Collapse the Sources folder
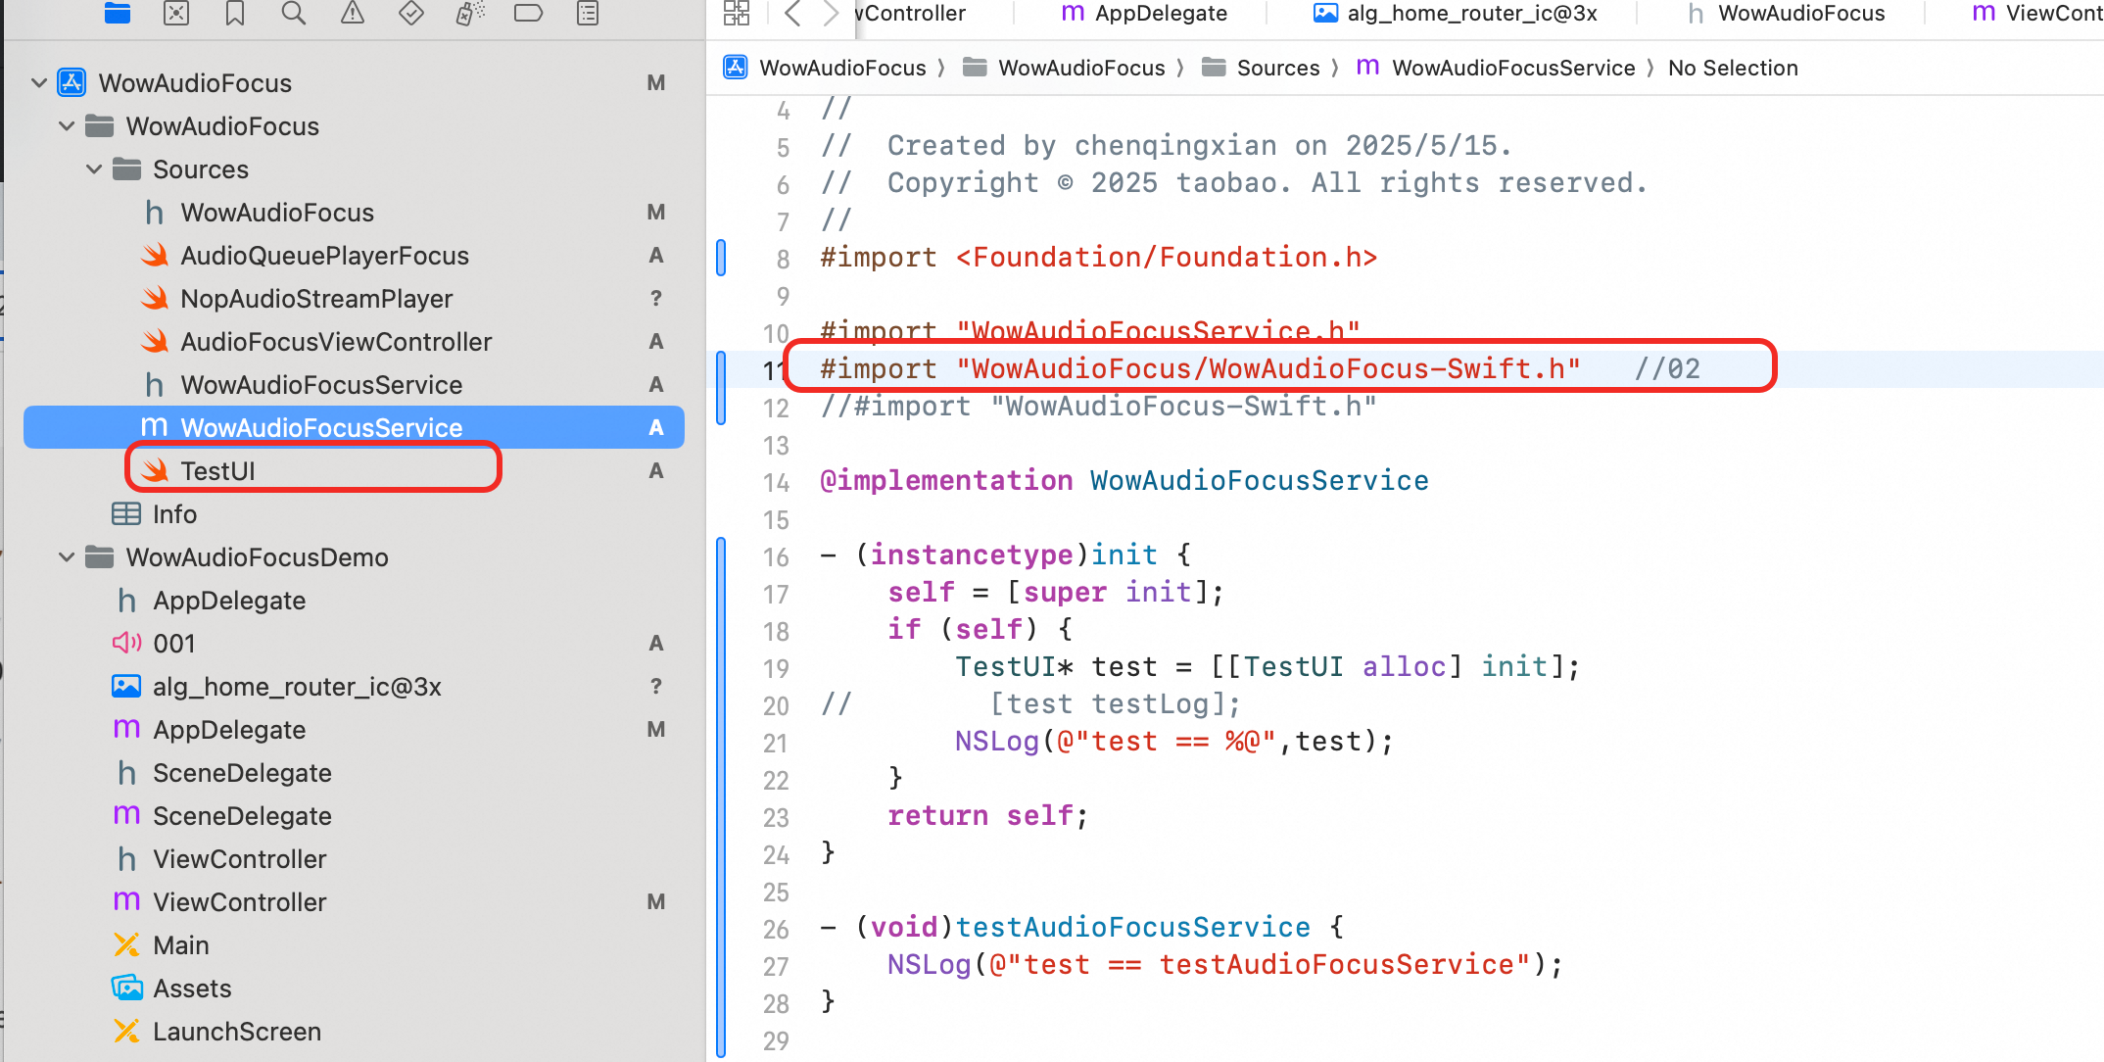 [x=94, y=169]
